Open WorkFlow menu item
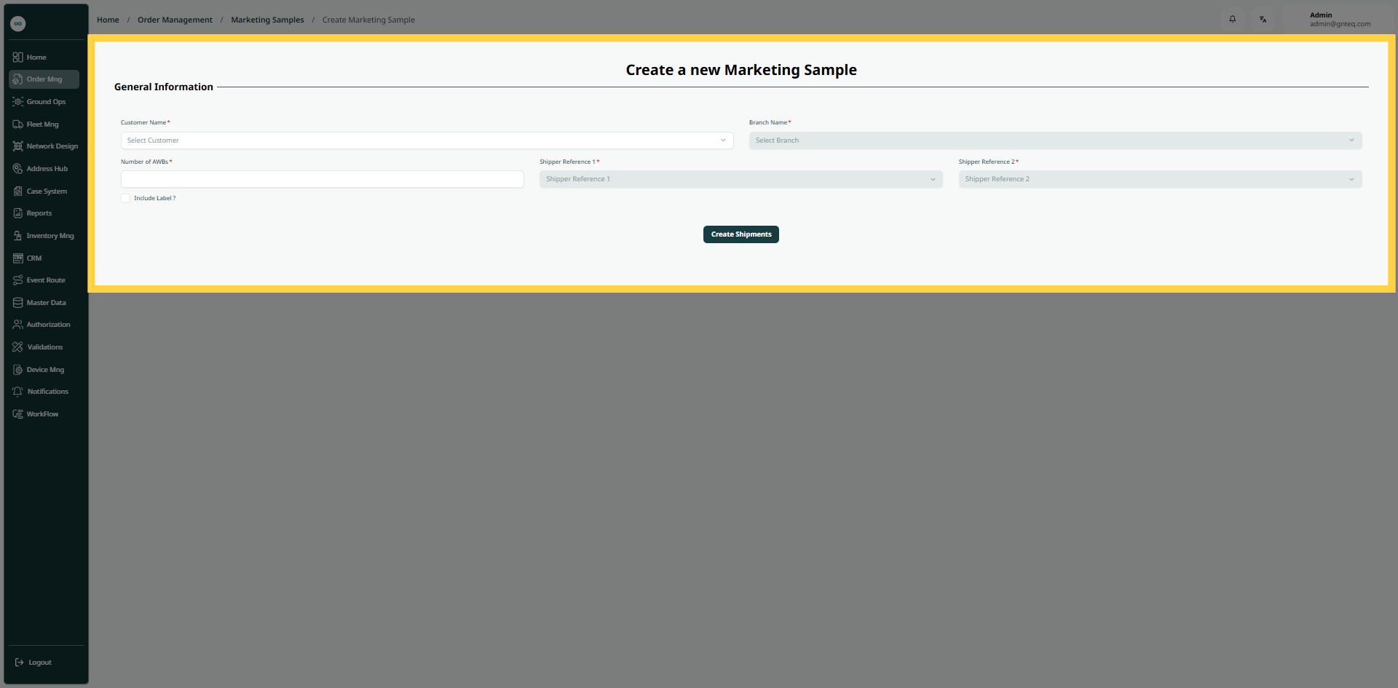Image resolution: width=1398 pixels, height=688 pixels. tap(44, 414)
